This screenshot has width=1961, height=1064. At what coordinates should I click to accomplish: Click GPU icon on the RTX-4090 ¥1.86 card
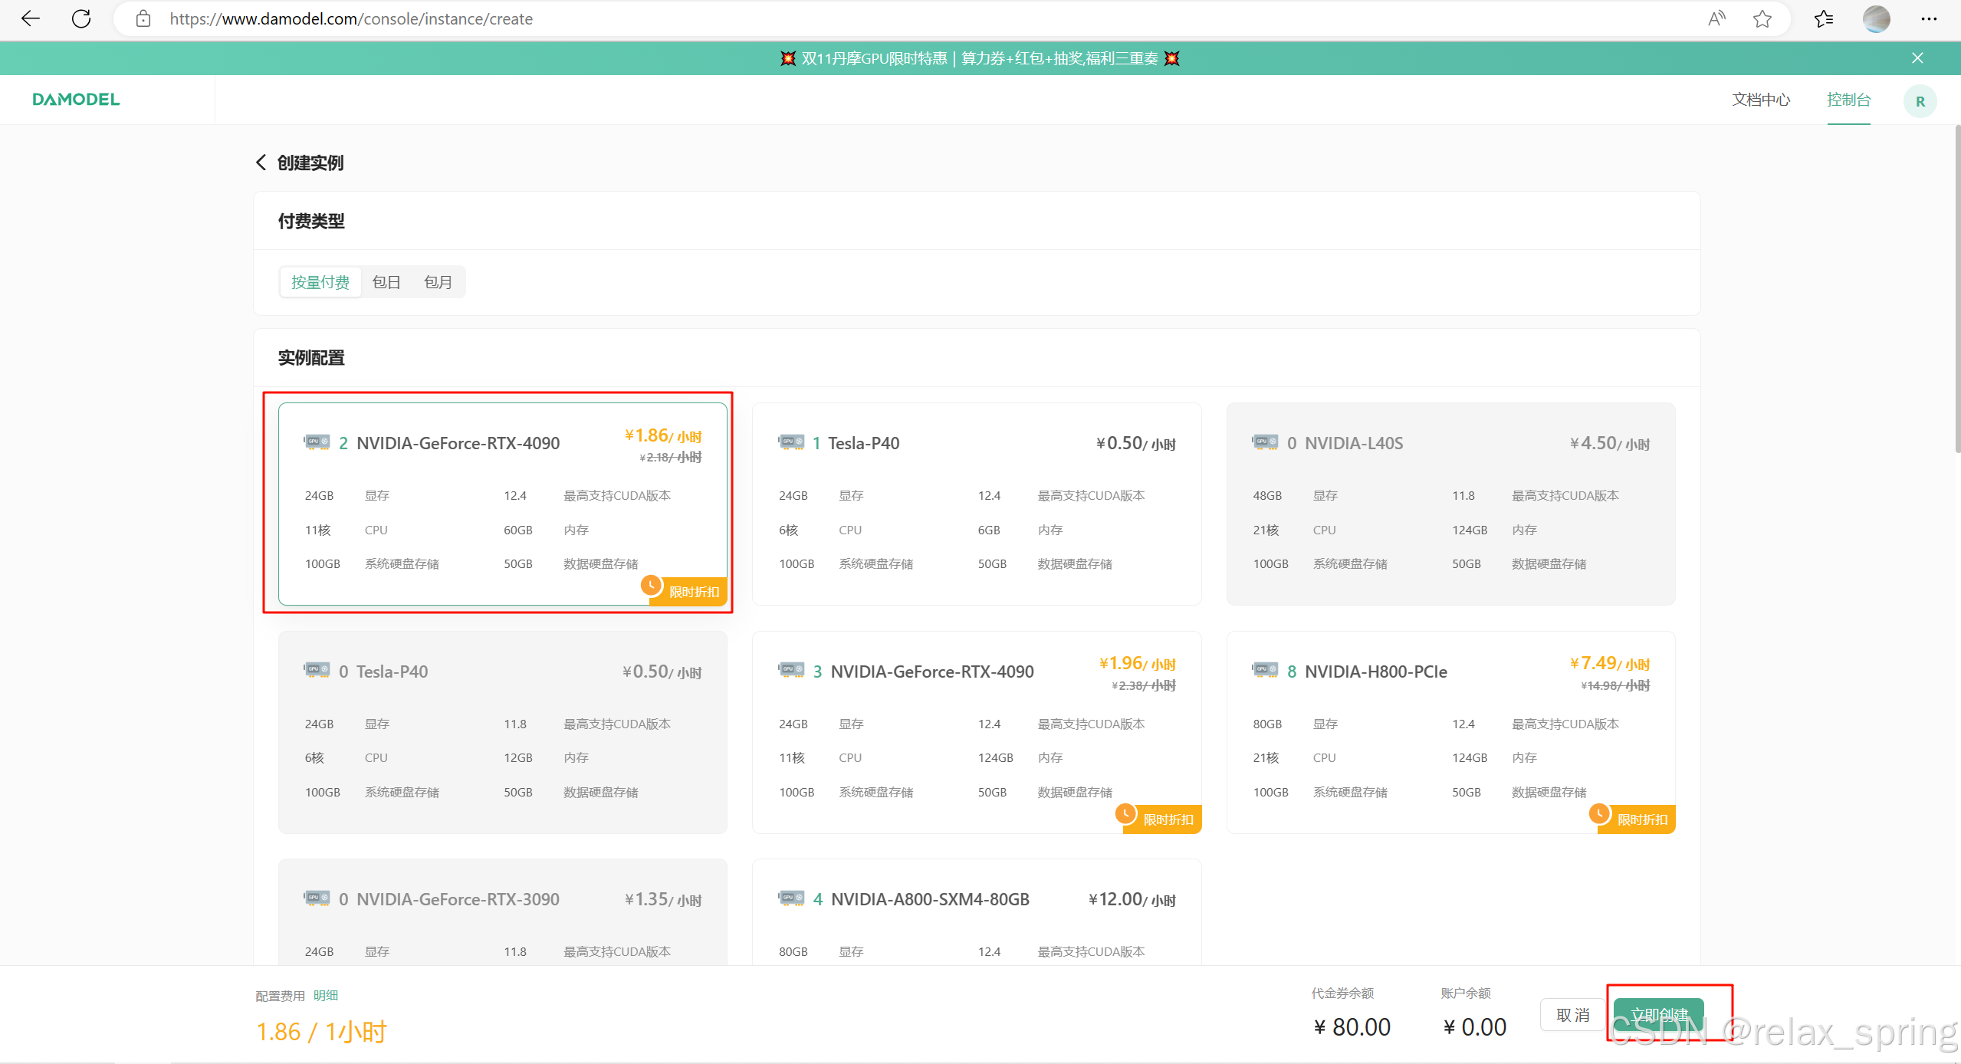[x=317, y=442]
